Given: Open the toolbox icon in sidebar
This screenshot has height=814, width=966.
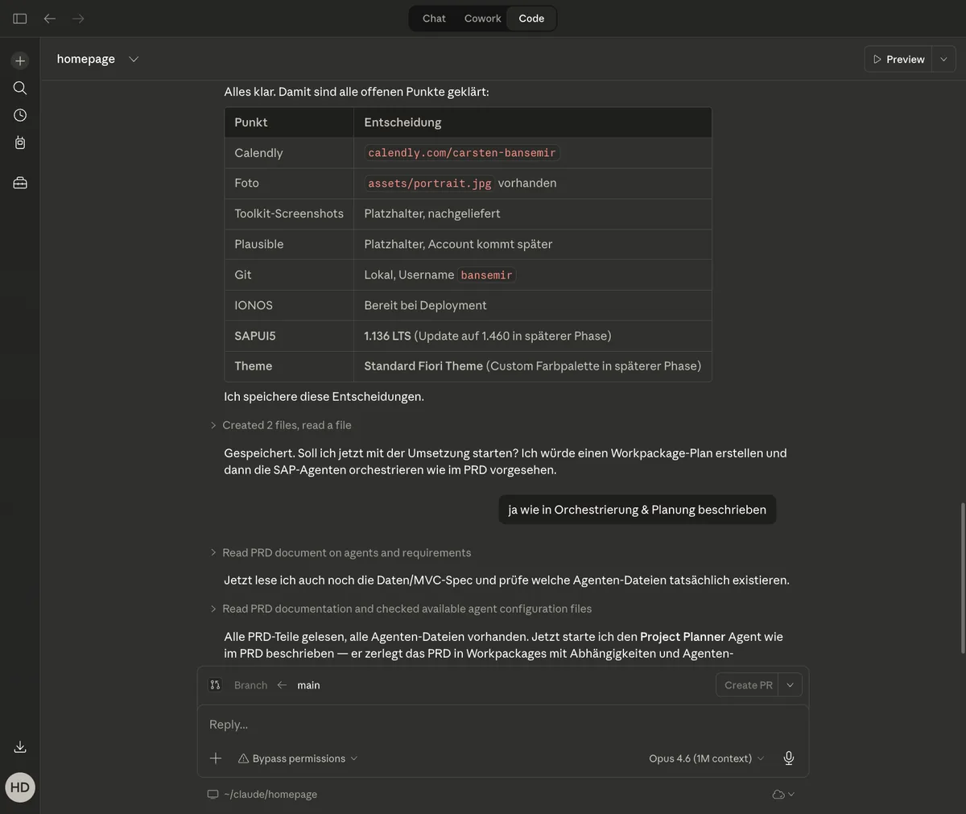Looking at the screenshot, I should 20,183.
